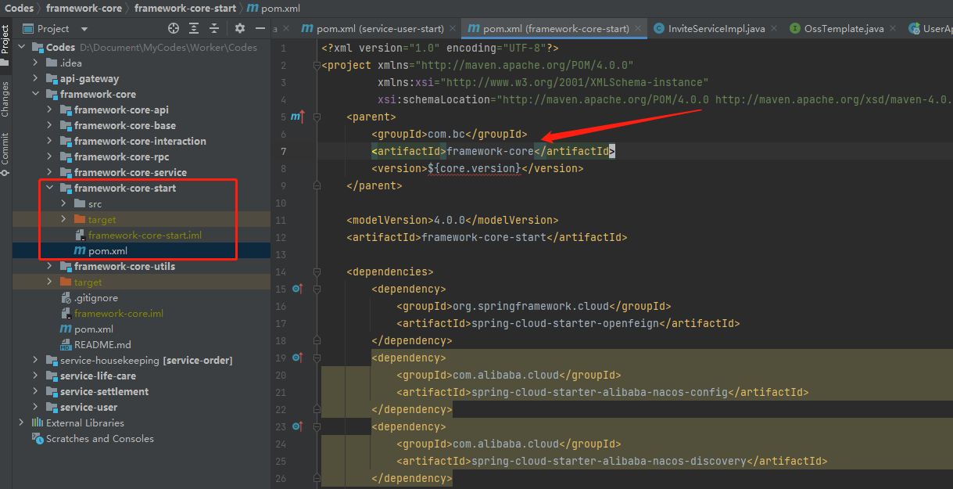953x489 pixels.
Task: Click the dependency gutter icon on line 23
Action: tap(297, 426)
